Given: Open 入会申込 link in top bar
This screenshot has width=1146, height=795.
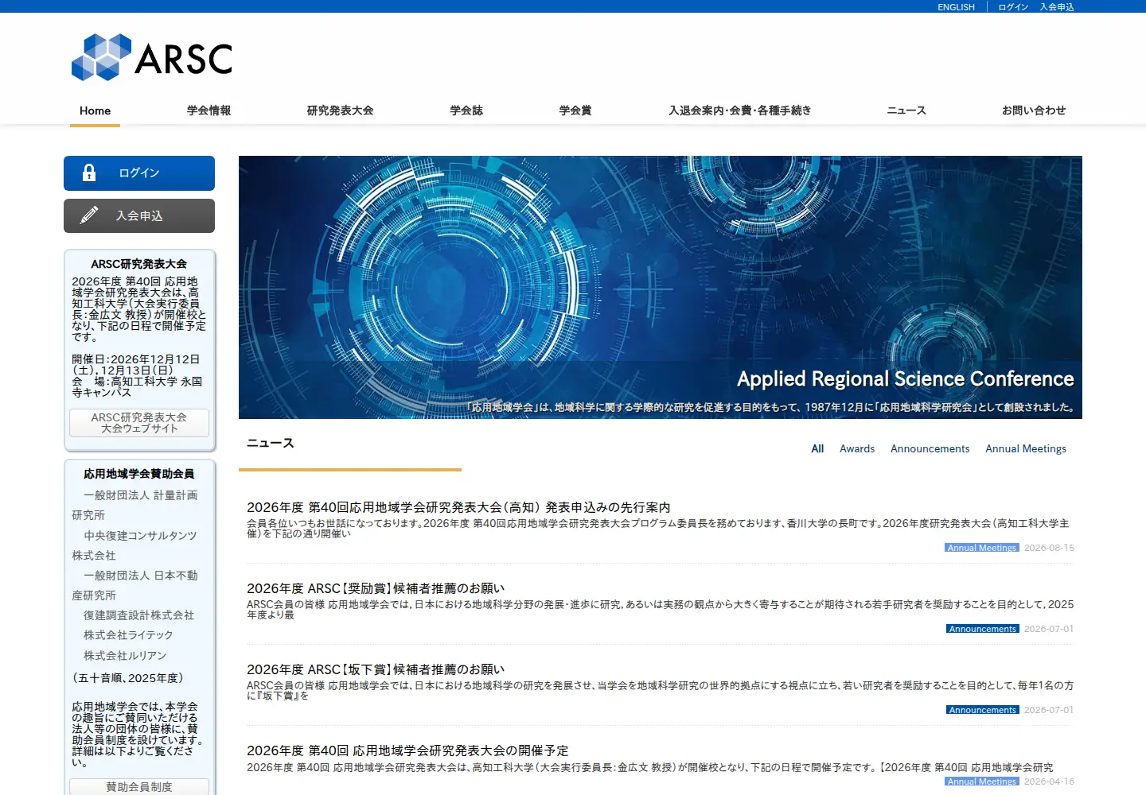Looking at the screenshot, I should click(1057, 7).
